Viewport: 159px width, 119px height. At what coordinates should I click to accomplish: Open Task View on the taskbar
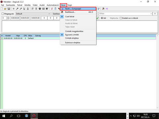[x=19, y=116]
